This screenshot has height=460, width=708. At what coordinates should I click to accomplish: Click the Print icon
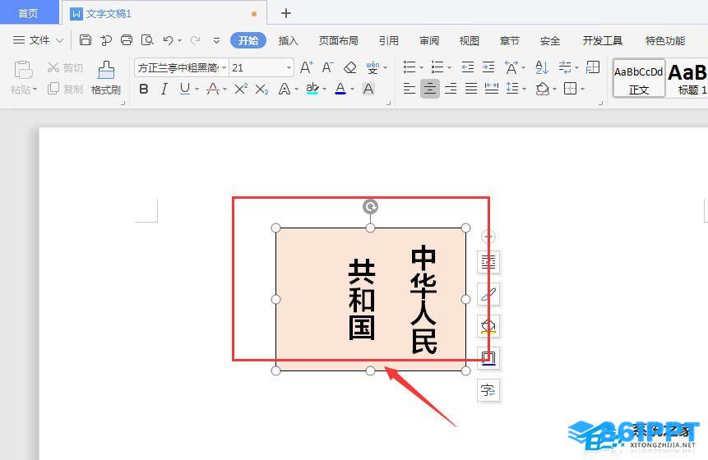(127, 40)
